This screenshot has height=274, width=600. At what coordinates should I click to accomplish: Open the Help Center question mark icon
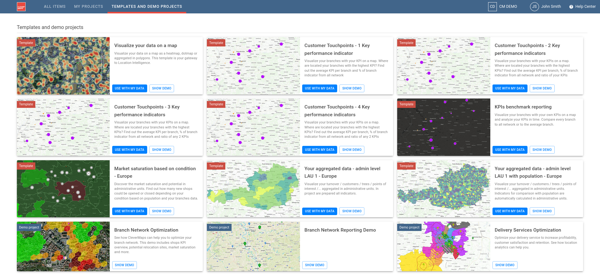[571, 7]
